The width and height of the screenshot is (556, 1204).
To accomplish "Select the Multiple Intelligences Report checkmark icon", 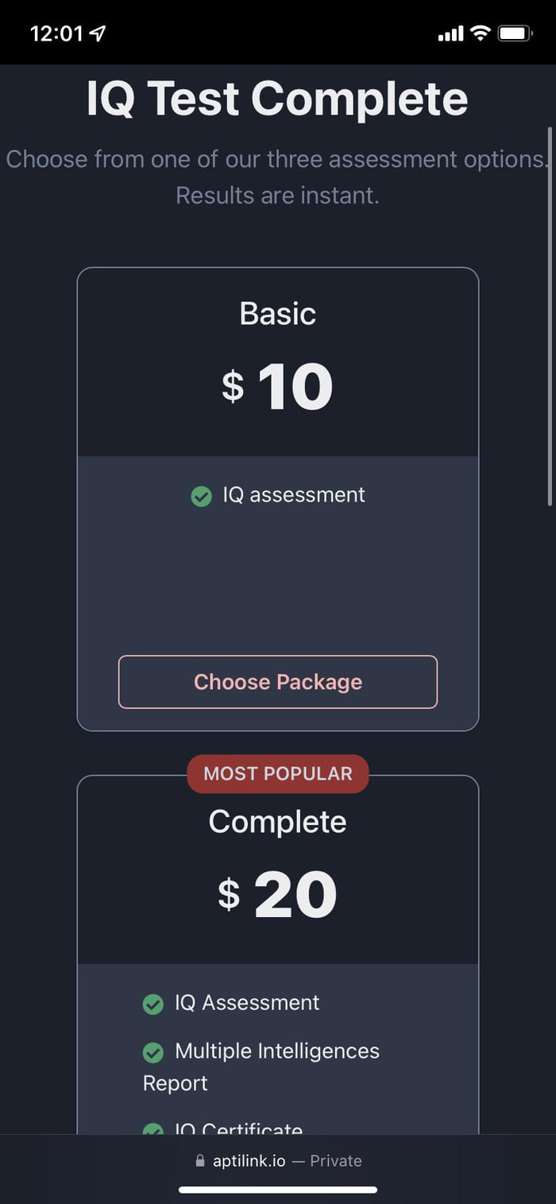I will tap(153, 1051).
